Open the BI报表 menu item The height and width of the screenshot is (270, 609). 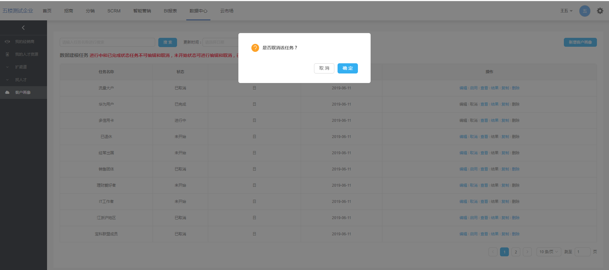point(170,11)
